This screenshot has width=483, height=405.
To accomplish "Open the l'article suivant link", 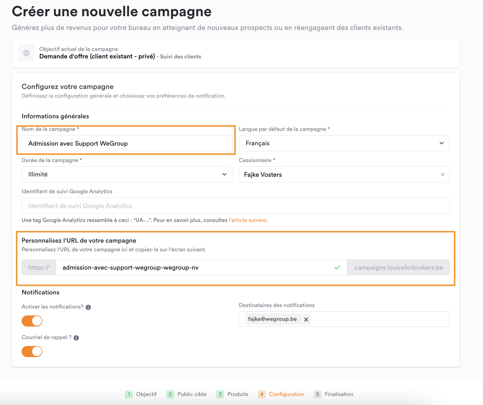I will (247, 220).
